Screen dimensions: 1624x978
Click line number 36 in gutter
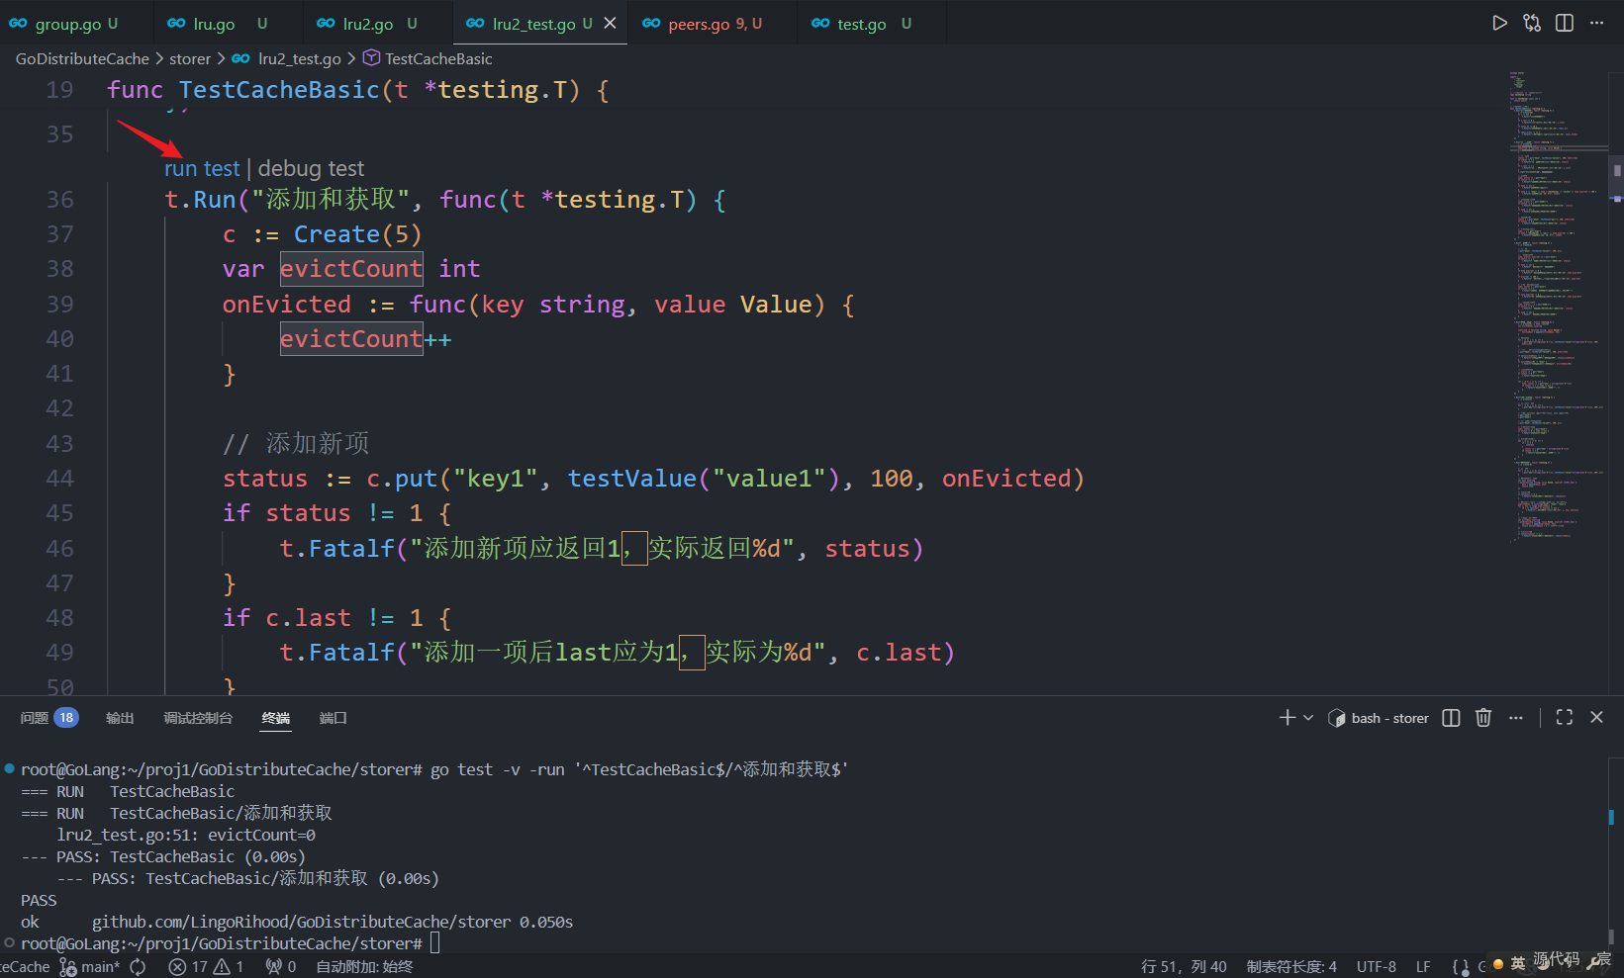click(59, 200)
